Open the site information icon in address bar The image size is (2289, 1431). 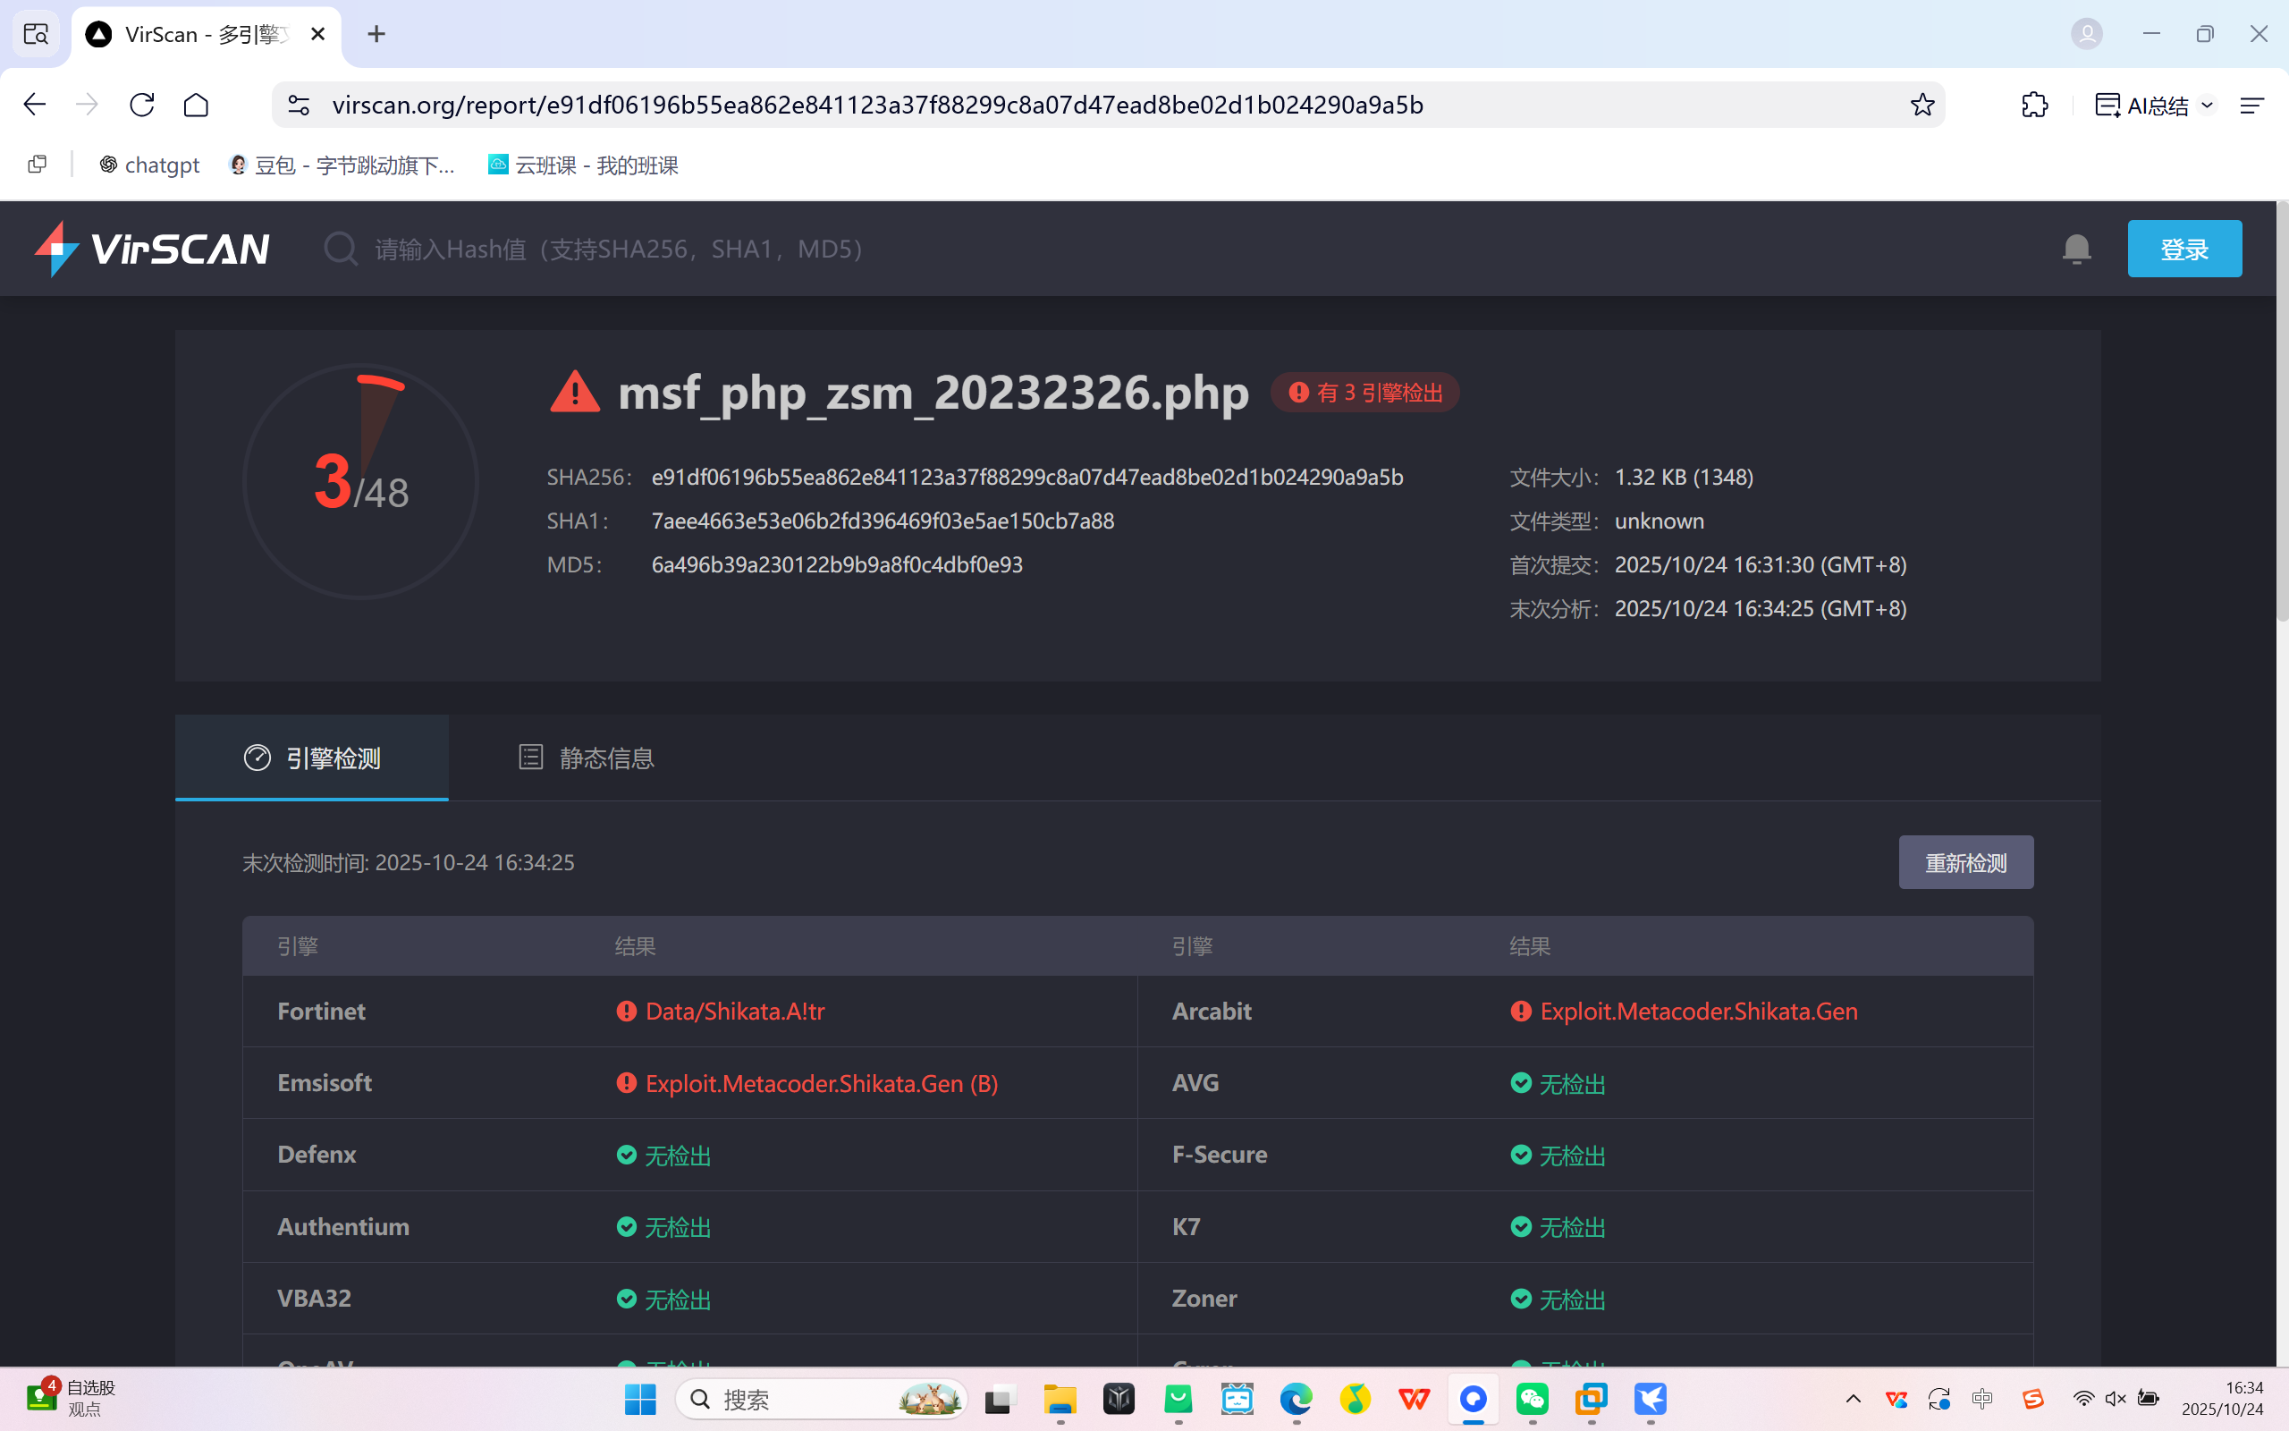(x=299, y=105)
